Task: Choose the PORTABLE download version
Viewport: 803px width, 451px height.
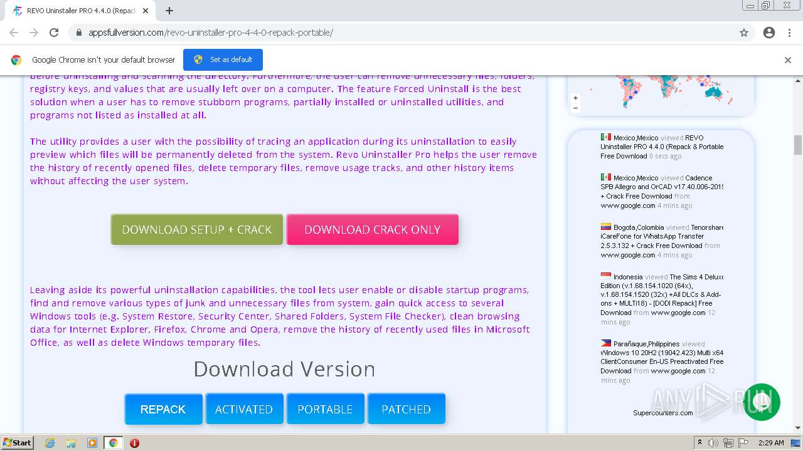Action: click(325, 409)
